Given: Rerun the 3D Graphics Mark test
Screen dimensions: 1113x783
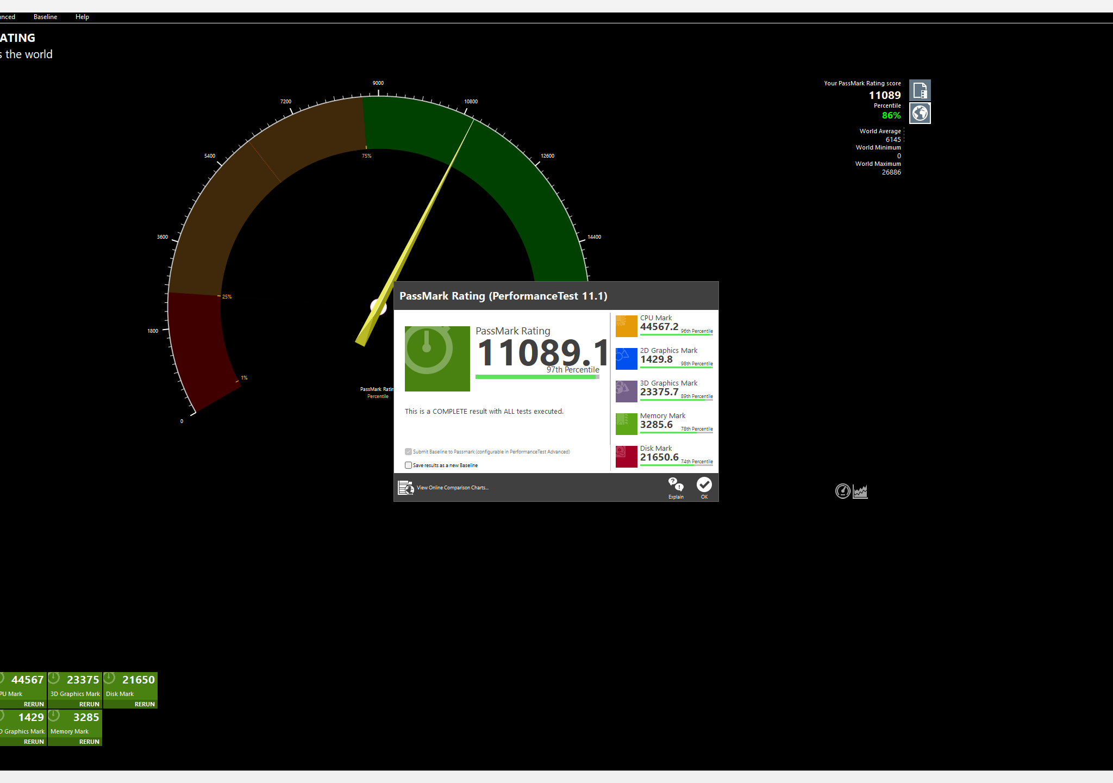Looking at the screenshot, I should tap(89, 704).
